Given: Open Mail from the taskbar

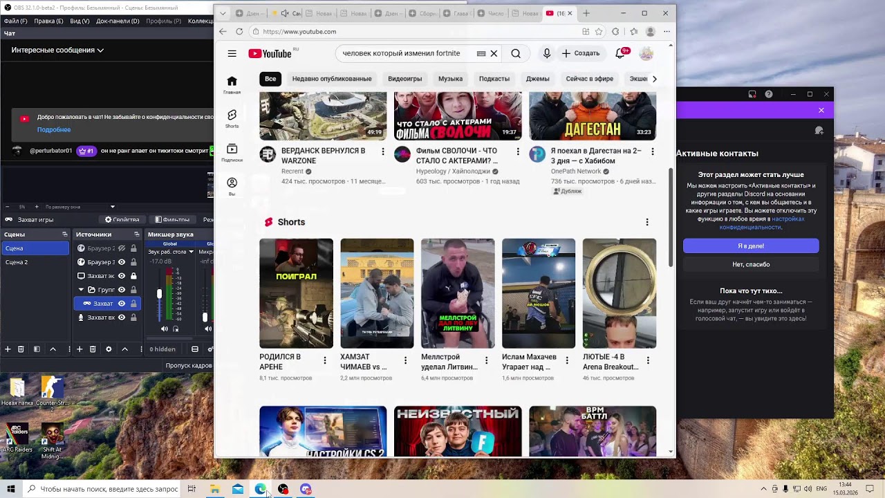Looking at the screenshot, I should pos(238,489).
